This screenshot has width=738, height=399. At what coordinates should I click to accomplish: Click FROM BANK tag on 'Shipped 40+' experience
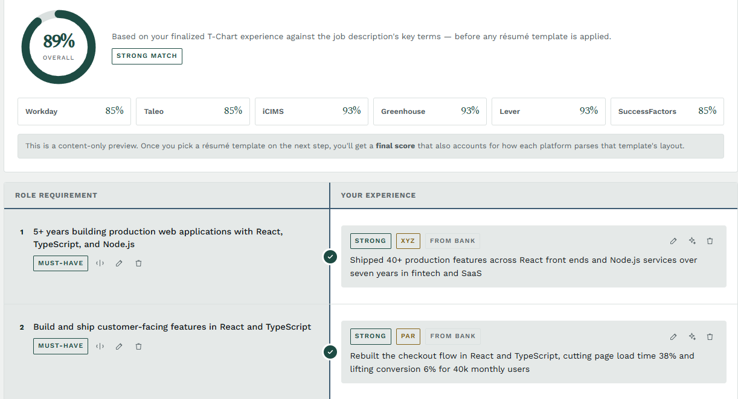point(452,241)
